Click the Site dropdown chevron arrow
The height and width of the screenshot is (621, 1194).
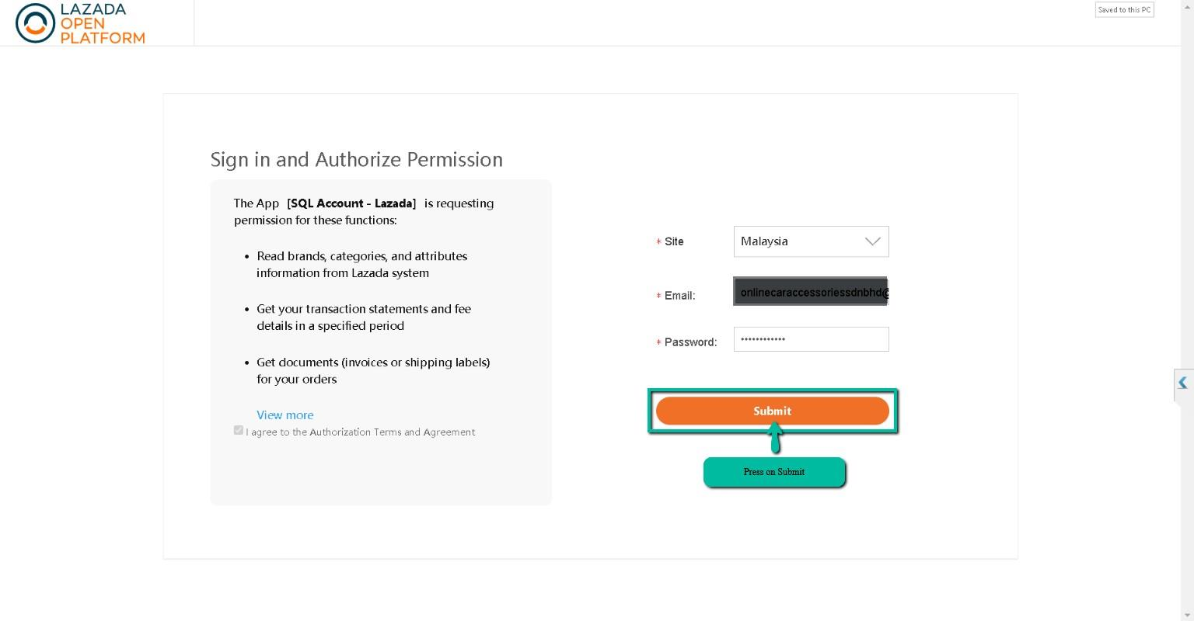click(872, 241)
